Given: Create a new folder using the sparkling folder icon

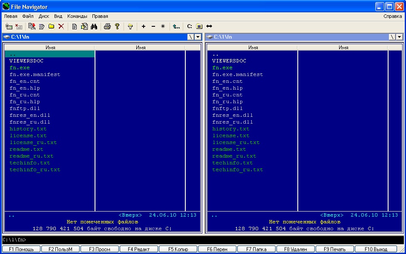Looking at the screenshot, I should click(x=51, y=26).
